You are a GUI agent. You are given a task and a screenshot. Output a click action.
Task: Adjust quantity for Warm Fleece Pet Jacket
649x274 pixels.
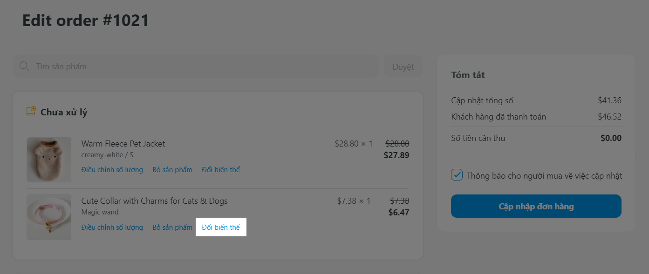point(112,170)
